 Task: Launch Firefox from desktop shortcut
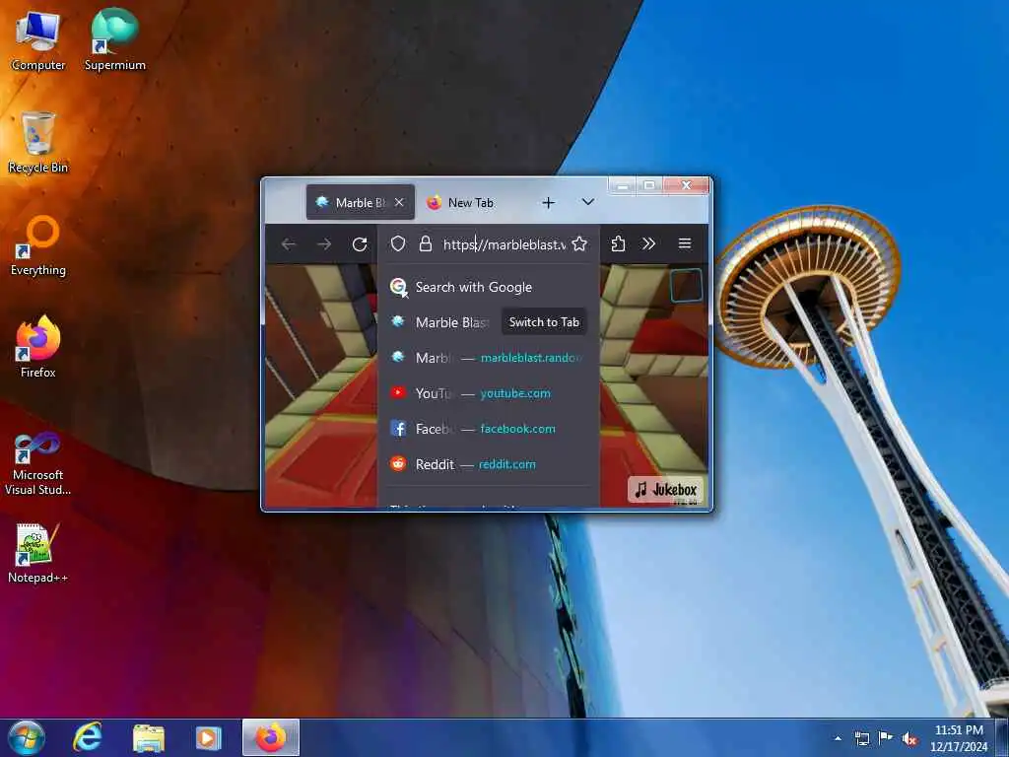[38, 348]
